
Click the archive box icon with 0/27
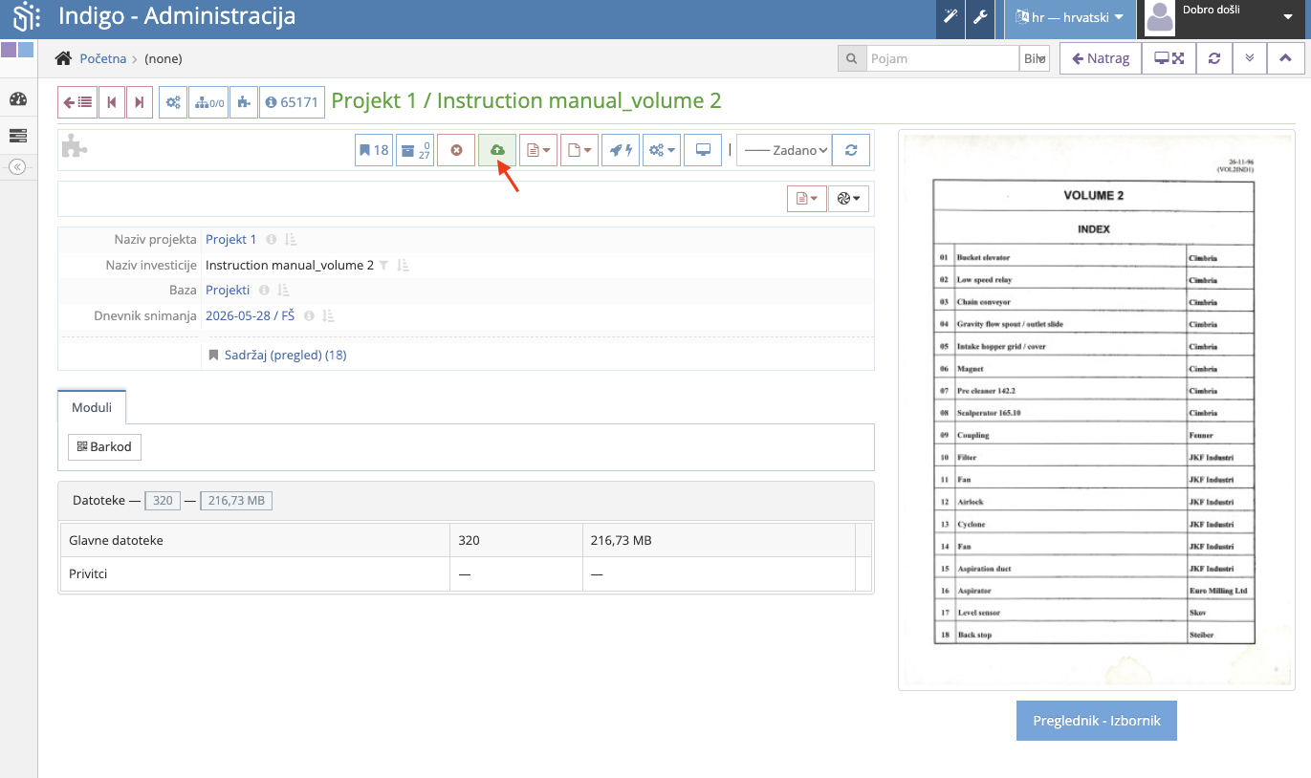[415, 150]
